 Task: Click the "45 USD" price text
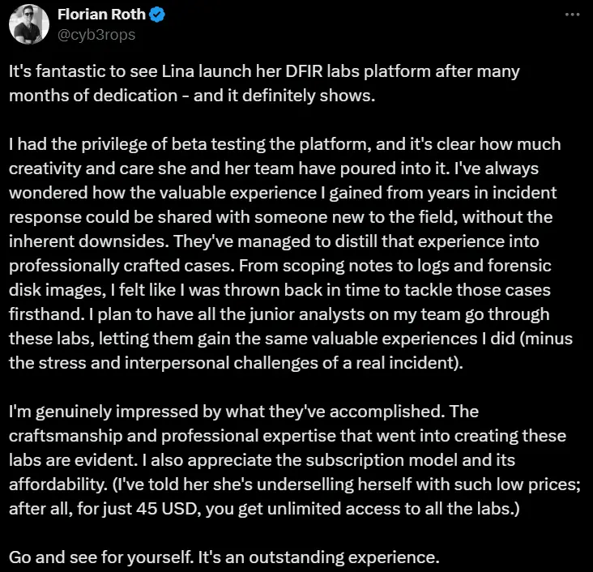(169, 509)
